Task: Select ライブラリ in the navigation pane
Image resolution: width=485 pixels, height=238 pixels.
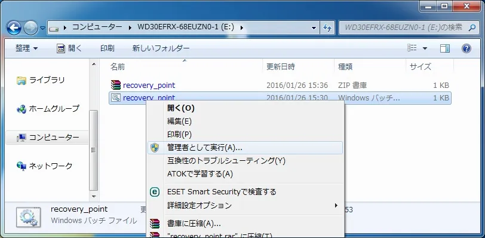Action: tap(47, 80)
